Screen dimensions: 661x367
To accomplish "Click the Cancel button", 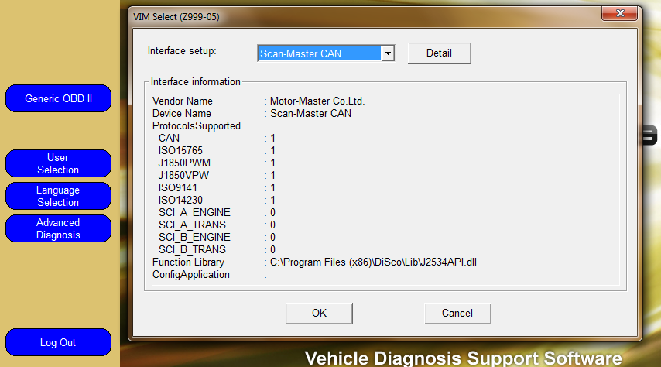I will (457, 313).
